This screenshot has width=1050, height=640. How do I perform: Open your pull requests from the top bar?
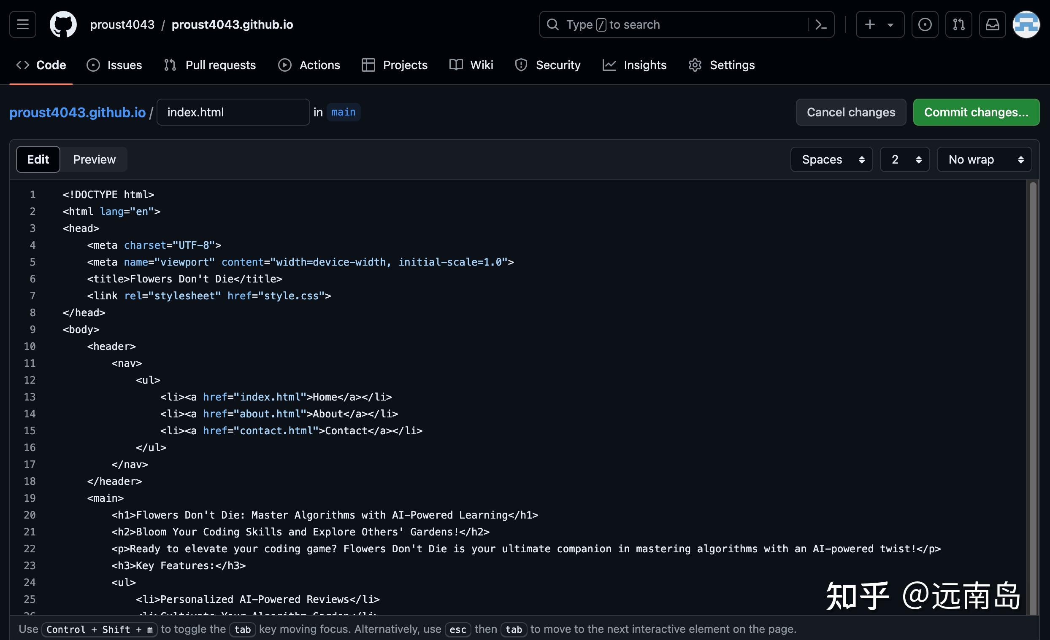pos(958,24)
